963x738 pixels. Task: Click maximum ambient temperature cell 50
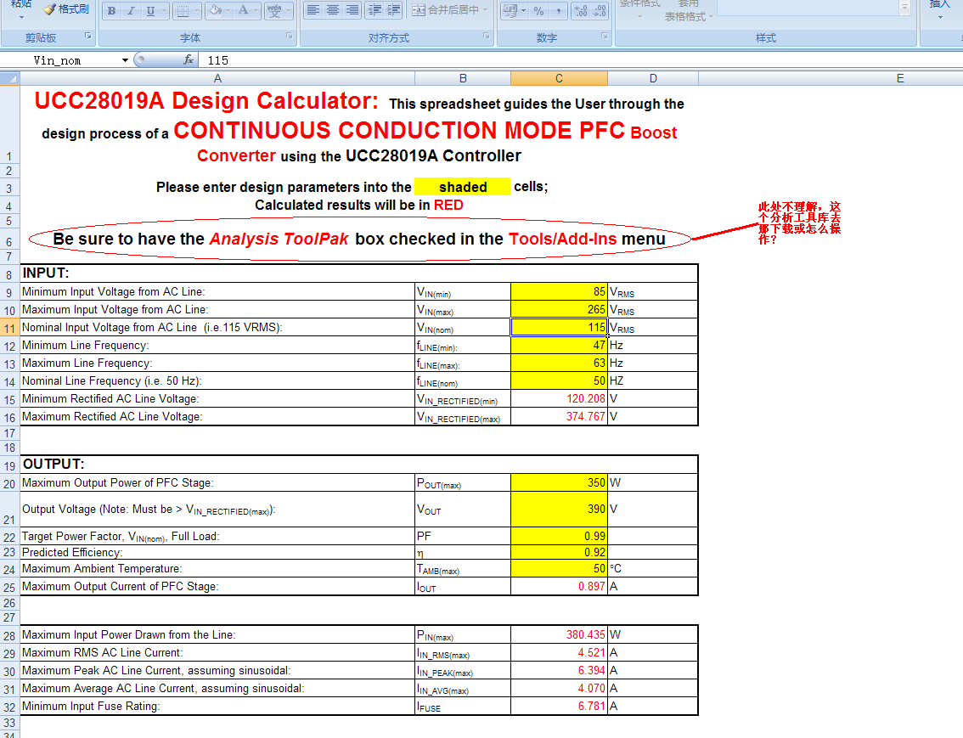[559, 568]
